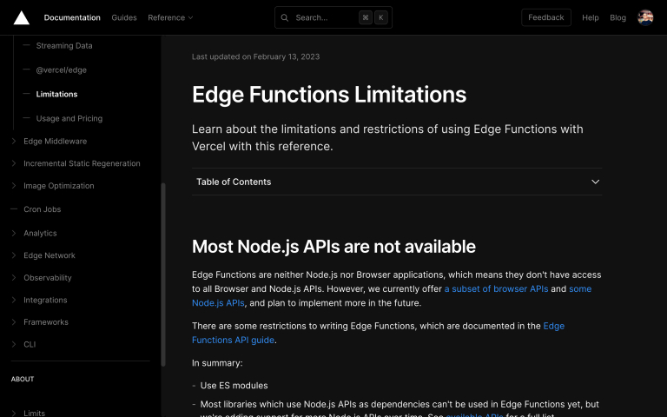
Task: Open the Blog link
Action: point(617,18)
